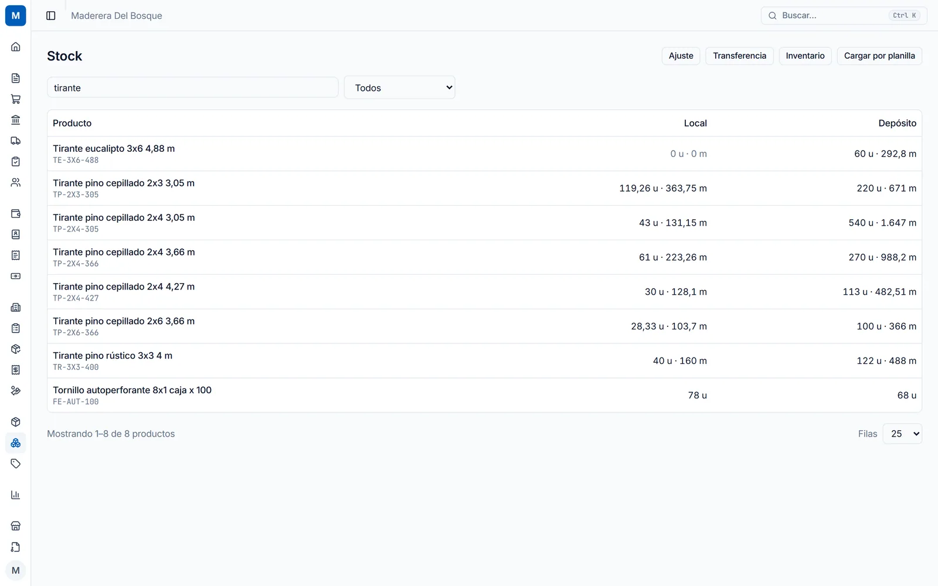Click the tirante product filter field

(193, 88)
